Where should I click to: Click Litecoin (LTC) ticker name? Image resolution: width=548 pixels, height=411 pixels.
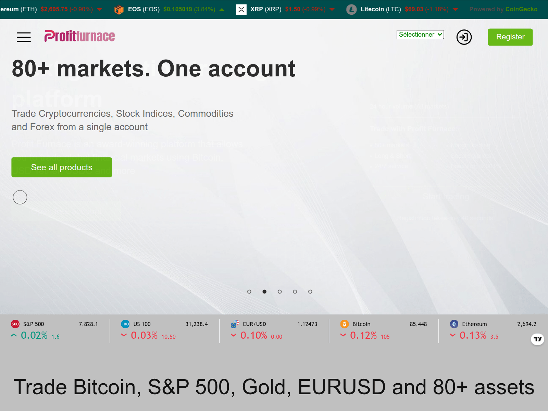[381, 9]
